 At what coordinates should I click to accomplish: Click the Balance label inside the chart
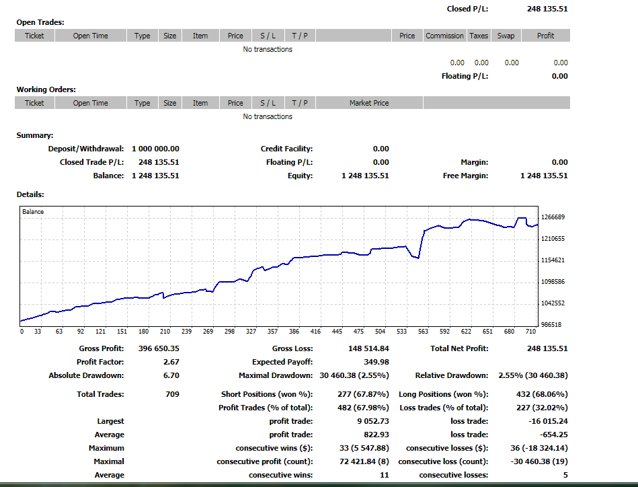tap(33, 212)
